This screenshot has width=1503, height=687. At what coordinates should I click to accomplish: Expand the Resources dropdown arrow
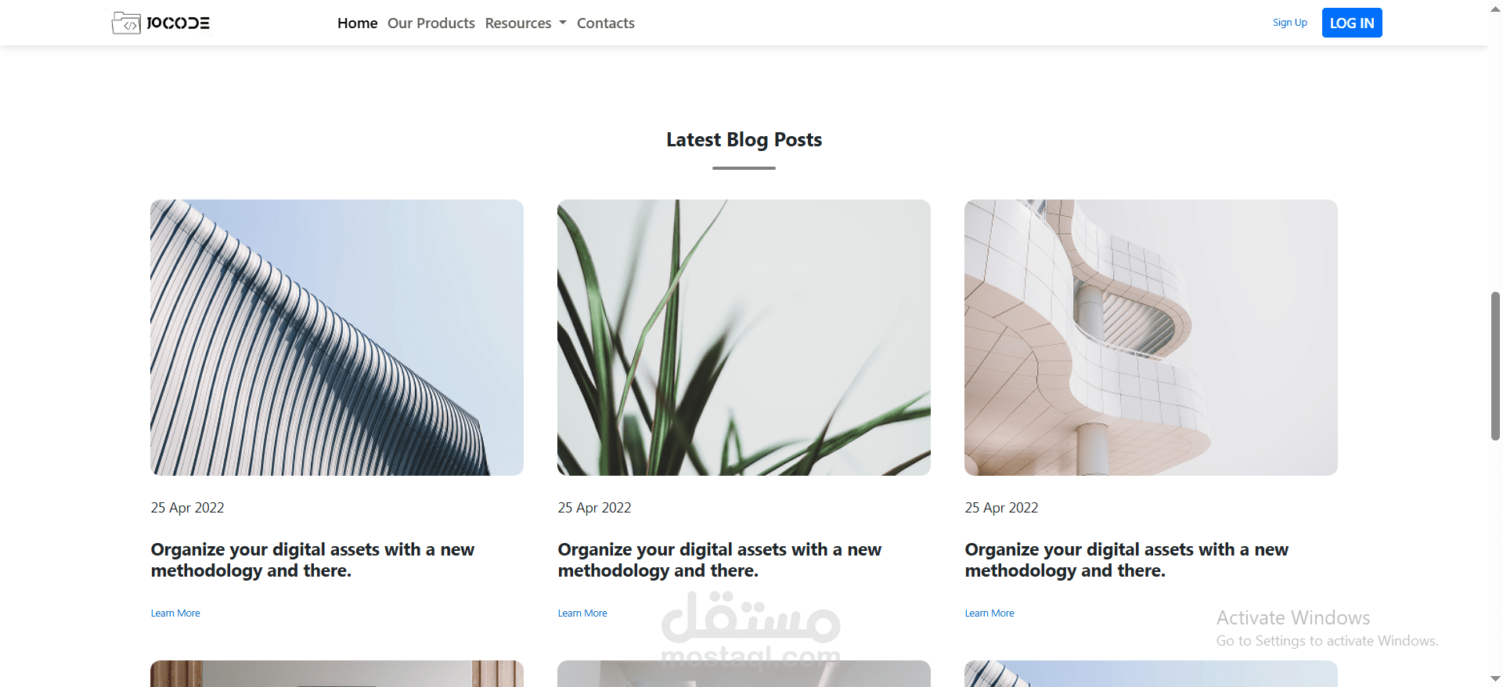[563, 23]
